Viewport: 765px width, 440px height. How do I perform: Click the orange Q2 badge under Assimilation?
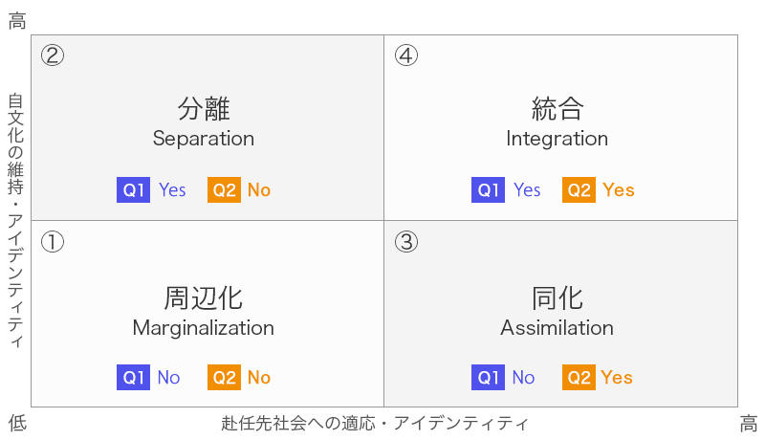[579, 377]
